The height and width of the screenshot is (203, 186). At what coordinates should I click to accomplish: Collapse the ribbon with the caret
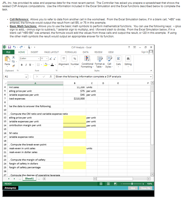(x=151, y=71)
